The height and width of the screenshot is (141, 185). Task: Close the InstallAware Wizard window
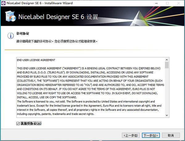tap(179, 3)
